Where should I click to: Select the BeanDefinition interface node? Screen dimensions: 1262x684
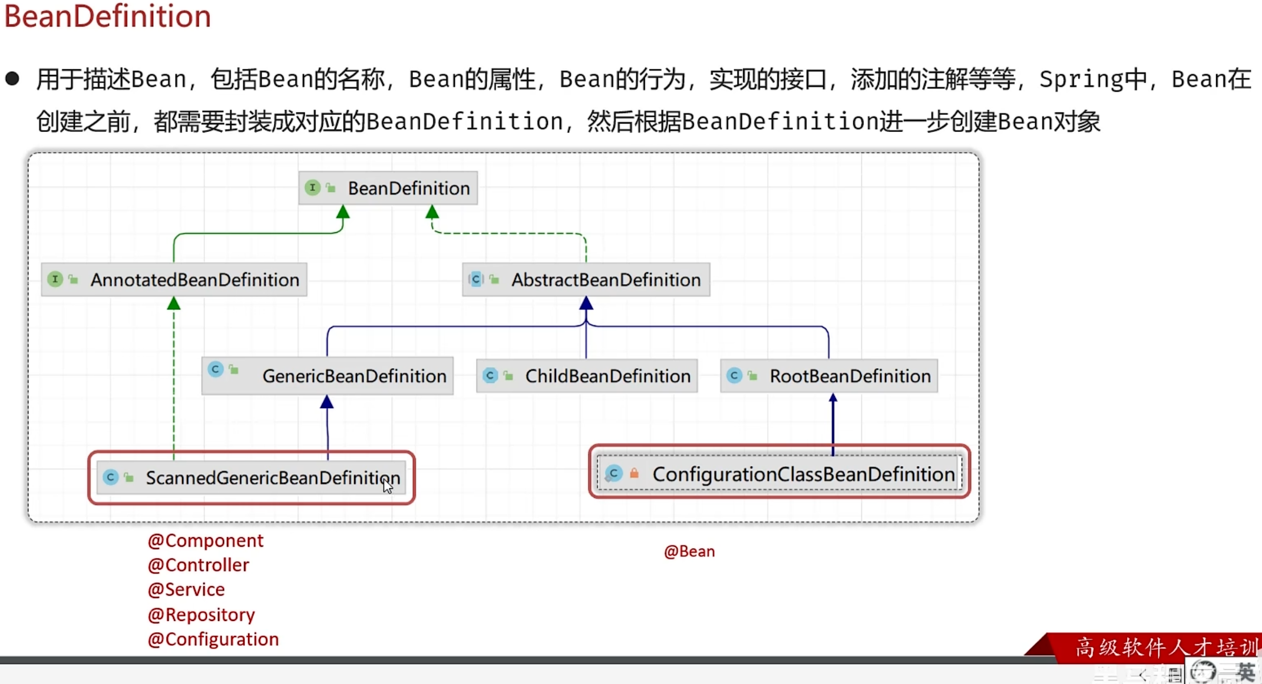pos(408,189)
